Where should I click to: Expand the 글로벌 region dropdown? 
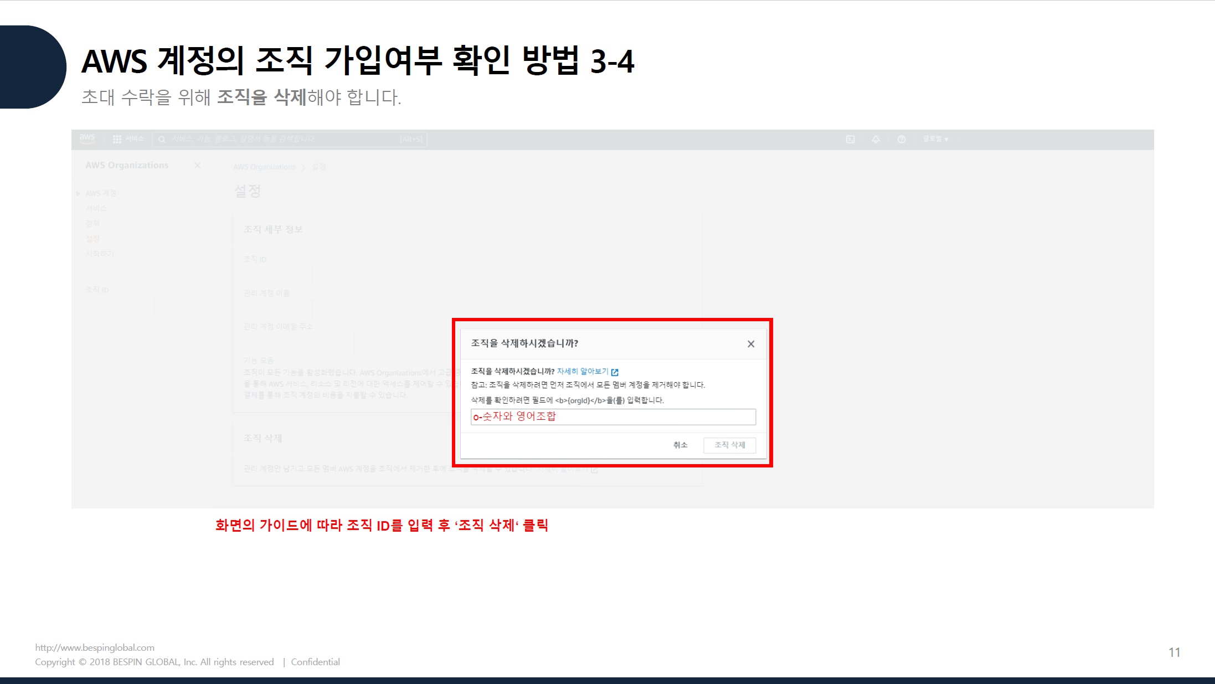point(935,139)
